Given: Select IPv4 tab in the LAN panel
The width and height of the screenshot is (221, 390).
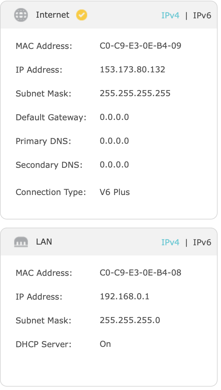Looking at the screenshot, I should (170, 242).
